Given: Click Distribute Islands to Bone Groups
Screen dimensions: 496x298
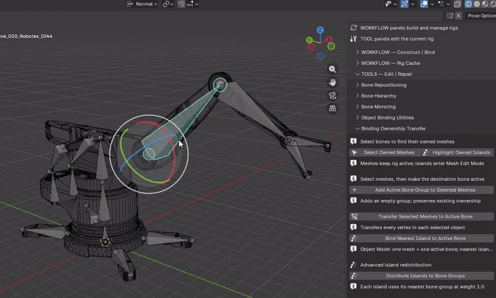Looking at the screenshot, I should (x=422, y=276).
